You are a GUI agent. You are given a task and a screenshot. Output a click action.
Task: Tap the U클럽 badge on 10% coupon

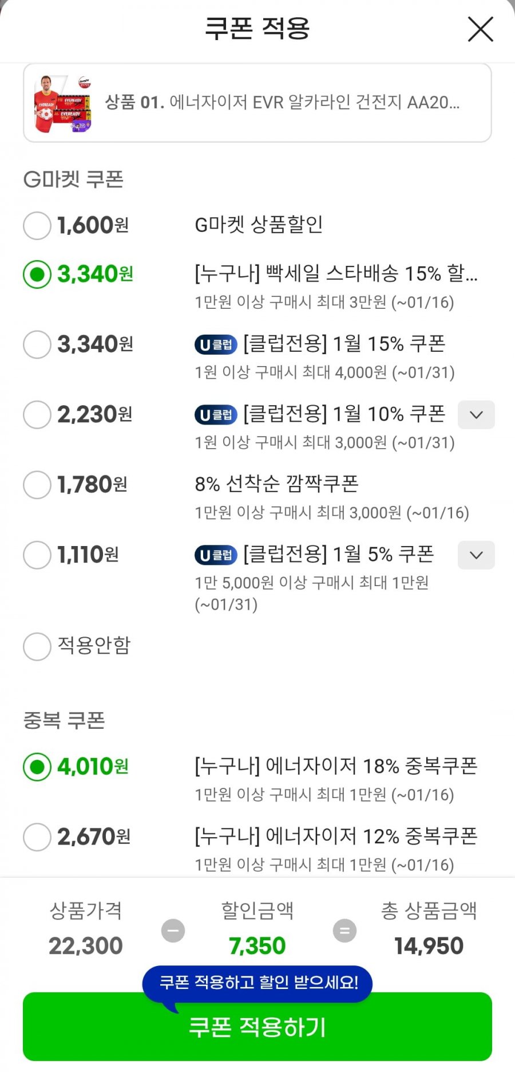[x=216, y=415]
